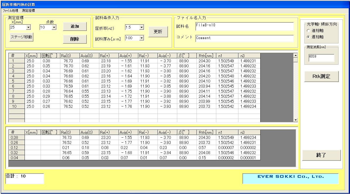The width and height of the screenshot is (350, 194).
Task: Click Axis(0) cell 0.69 in upper table row 1
Action: (89, 61)
